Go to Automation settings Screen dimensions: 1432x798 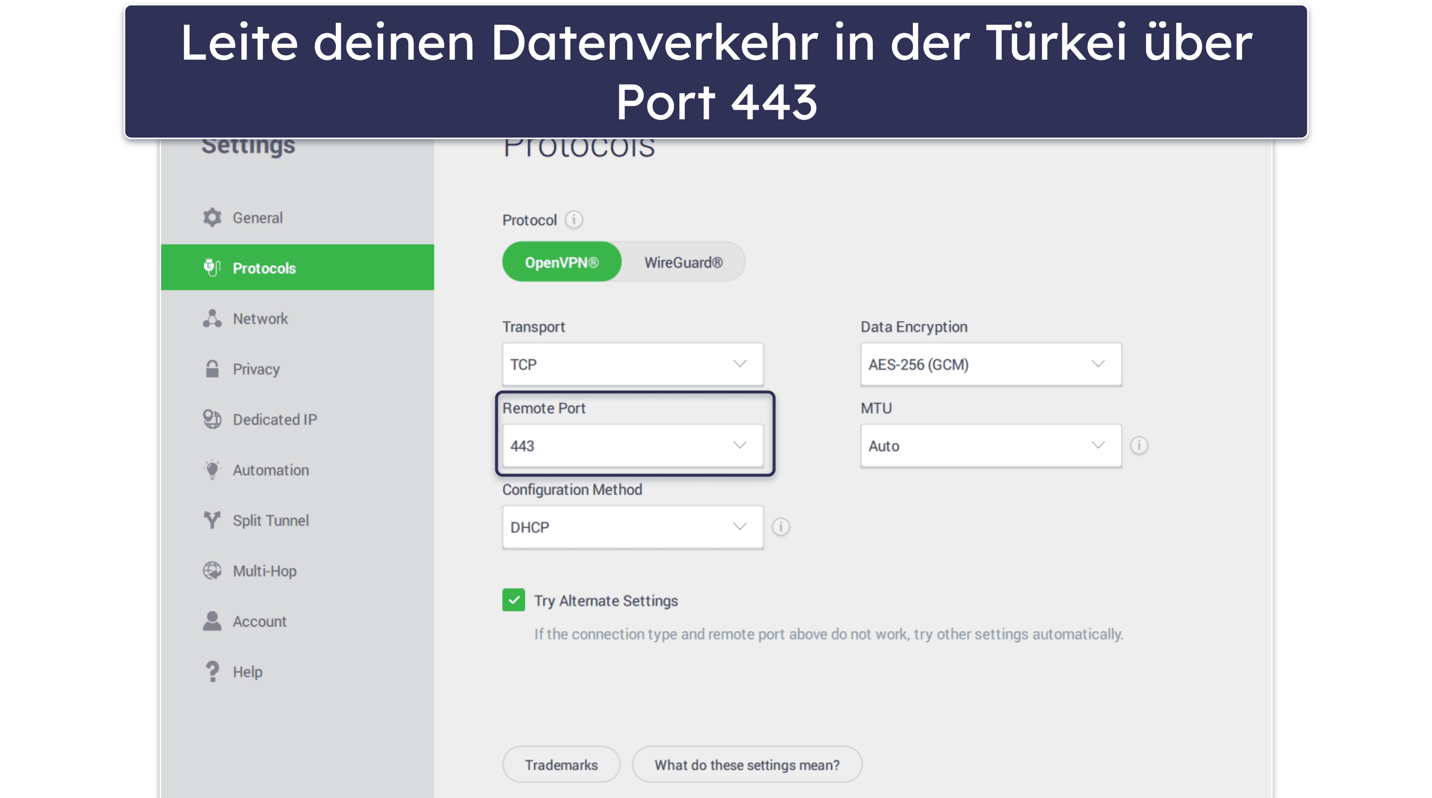(x=297, y=469)
